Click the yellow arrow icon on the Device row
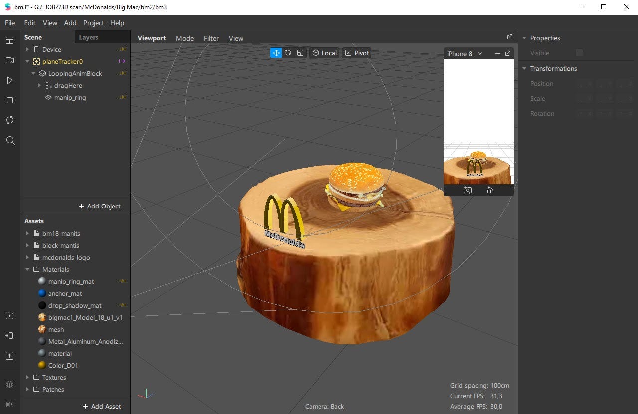The image size is (638, 414). (x=122, y=49)
